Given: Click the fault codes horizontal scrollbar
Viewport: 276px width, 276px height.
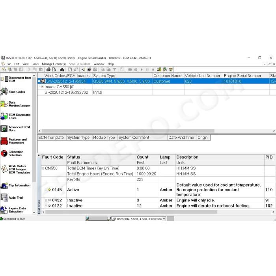Looking at the screenshot, I should pyautogui.click(x=131, y=212).
